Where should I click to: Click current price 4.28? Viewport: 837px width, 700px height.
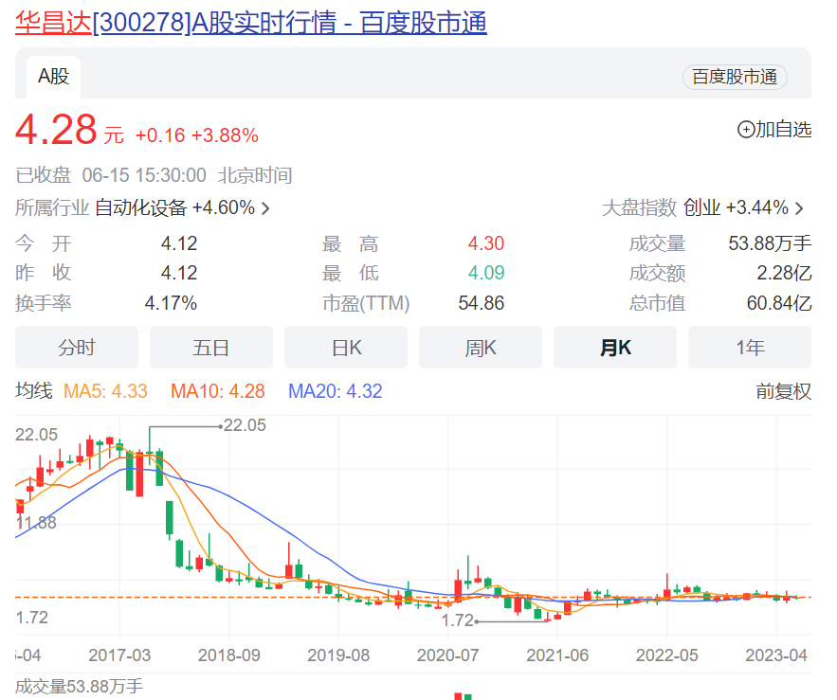[56, 130]
